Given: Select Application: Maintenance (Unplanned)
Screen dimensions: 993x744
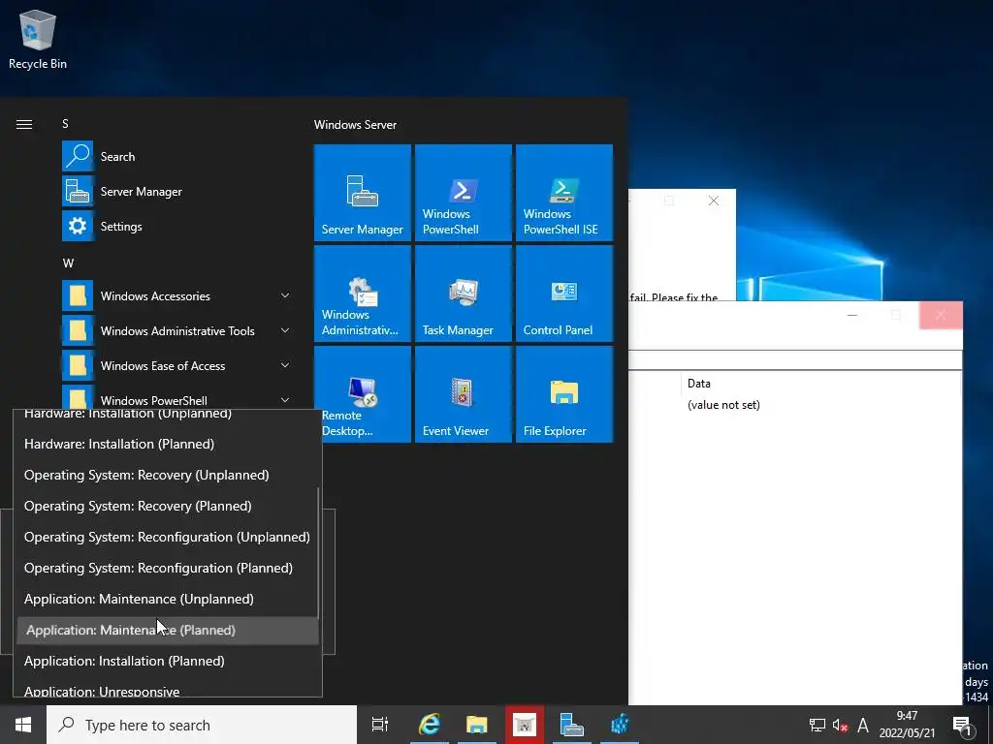Looking at the screenshot, I should (x=167, y=599).
